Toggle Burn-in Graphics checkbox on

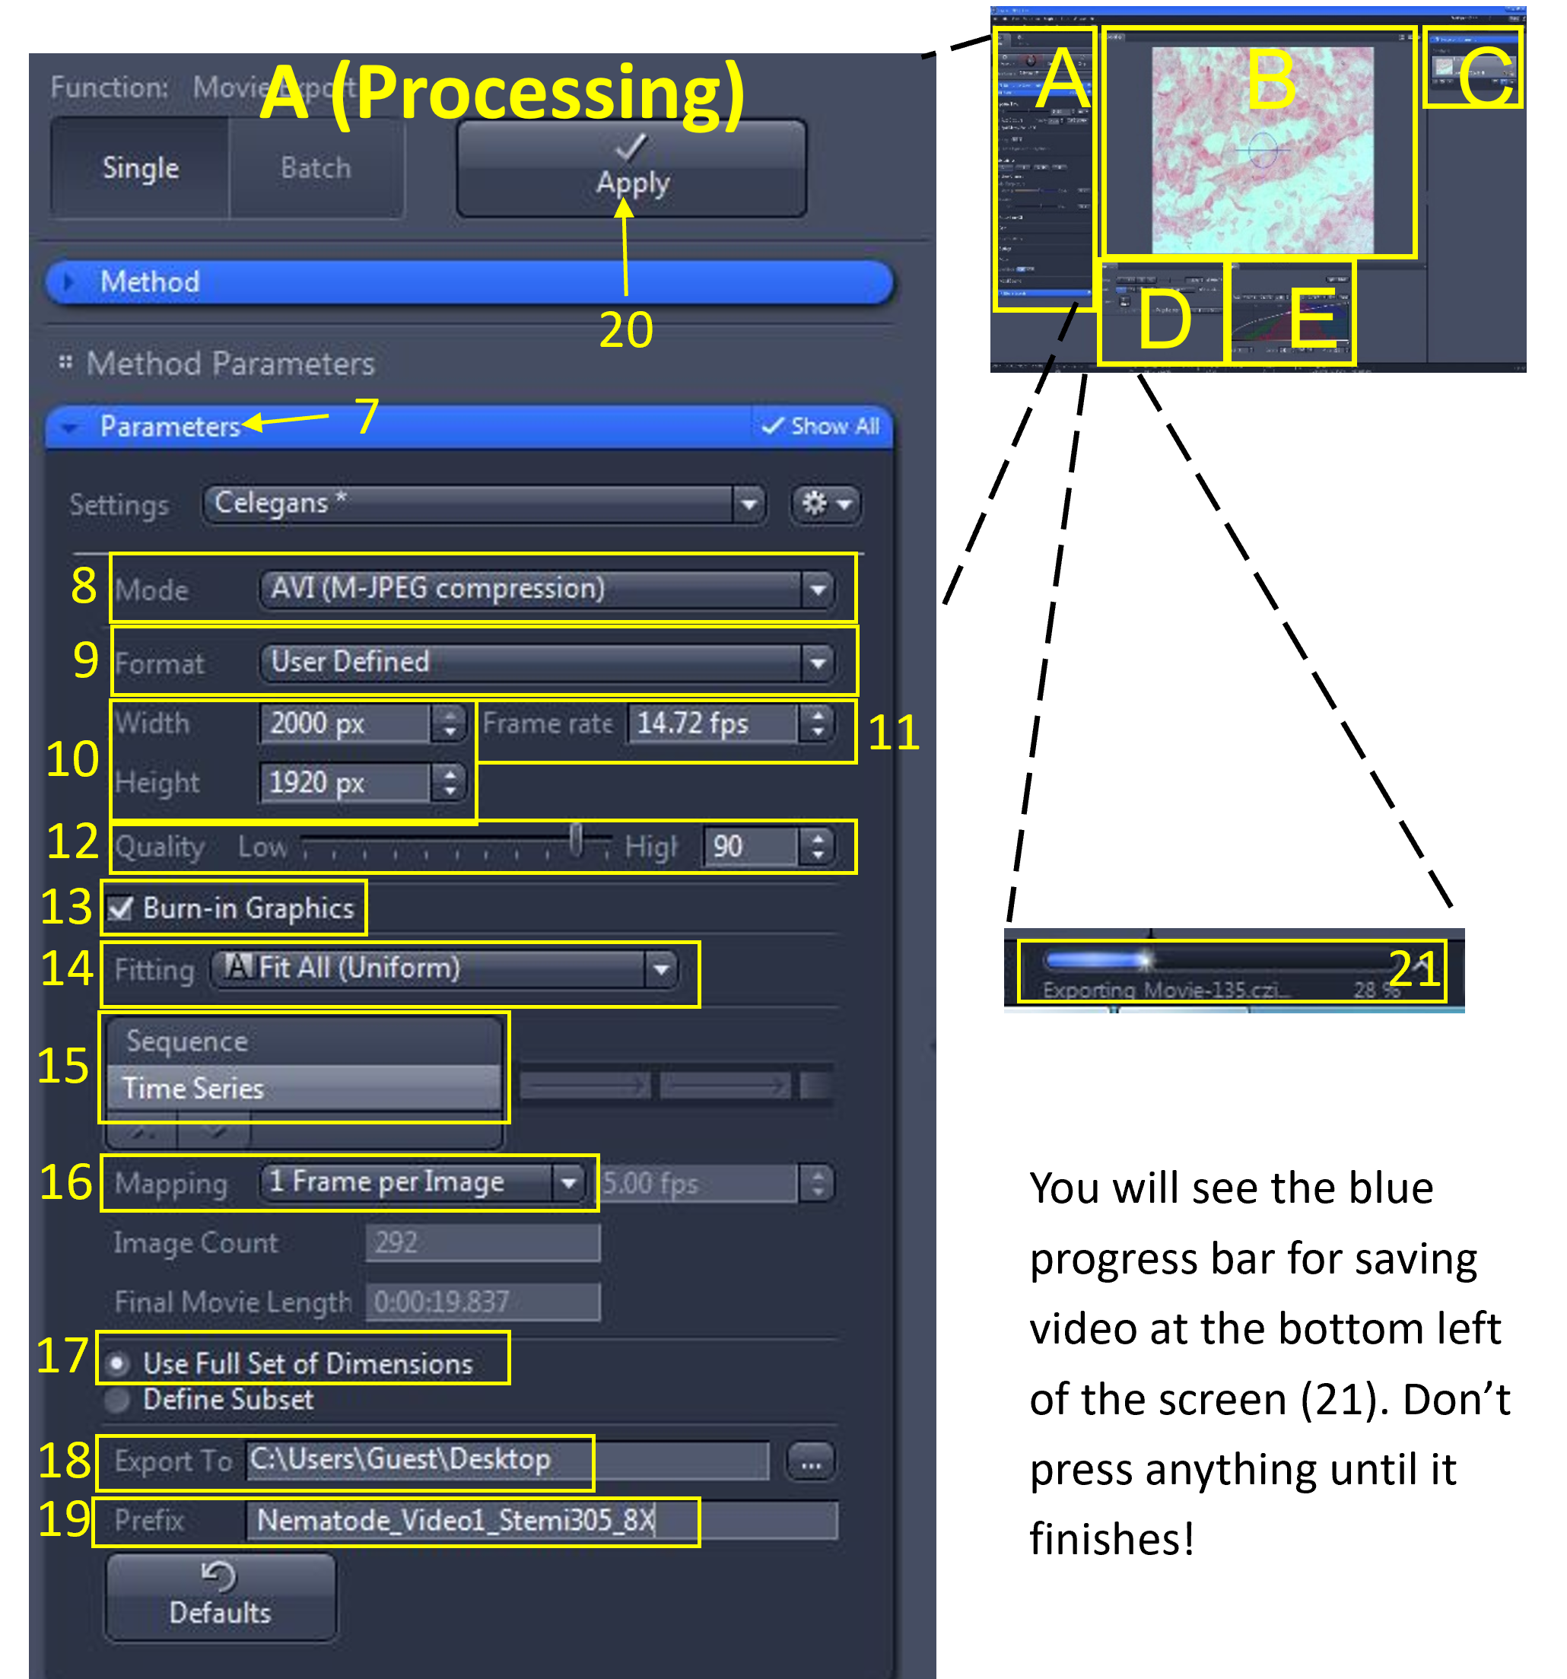[x=124, y=910]
